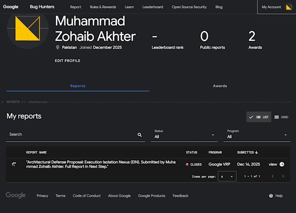Switch to the Awards tab
Image resolution: width=296 pixels, height=213 pixels.
[220, 86]
